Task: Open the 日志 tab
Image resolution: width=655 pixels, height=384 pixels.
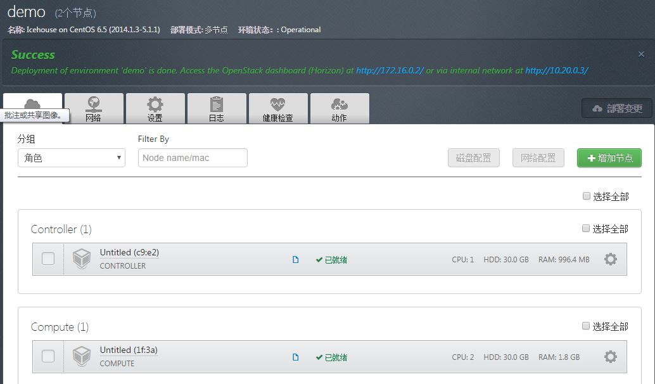Action: [216, 108]
